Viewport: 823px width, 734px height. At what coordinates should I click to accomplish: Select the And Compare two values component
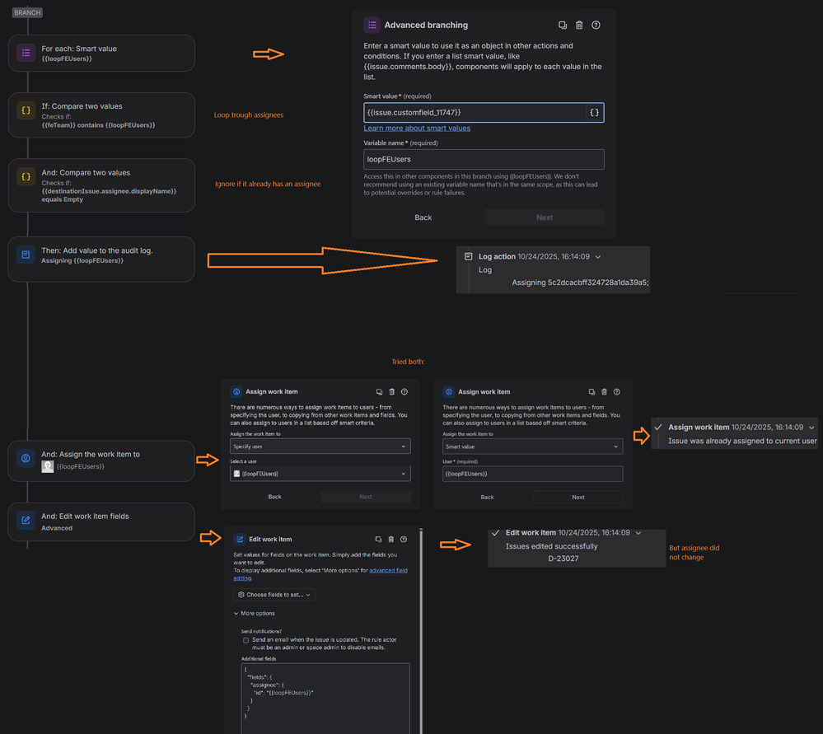click(101, 185)
